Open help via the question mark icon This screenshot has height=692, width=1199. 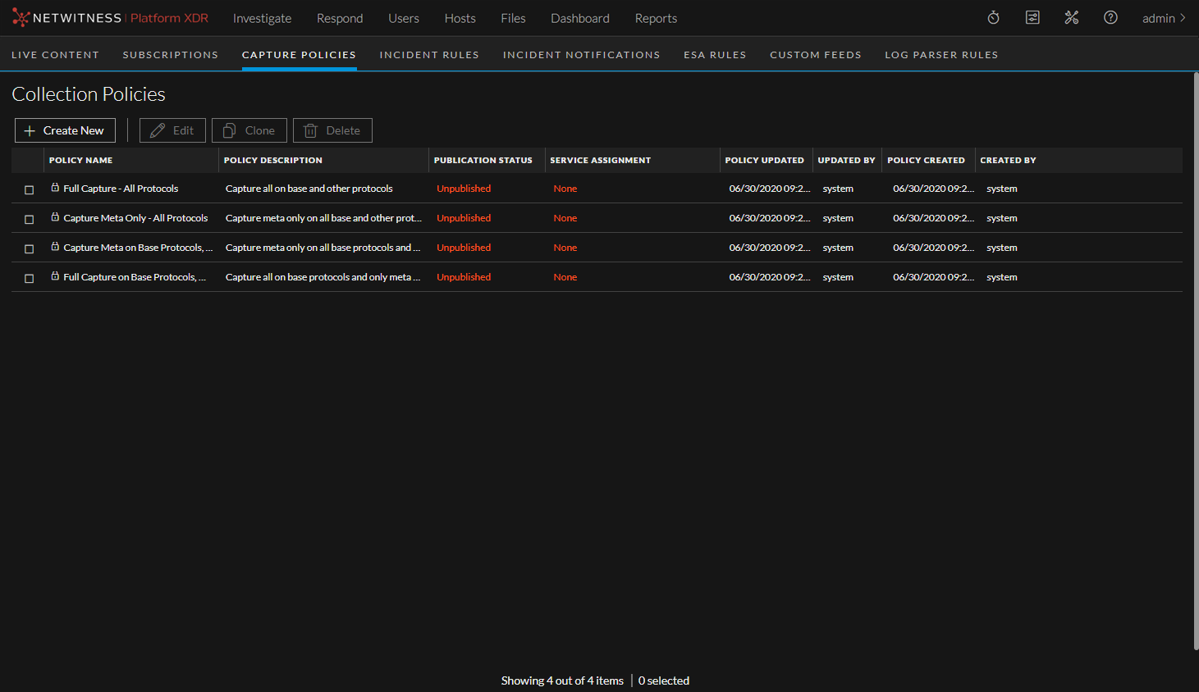pyautogui.click(x=1110, y=17)
